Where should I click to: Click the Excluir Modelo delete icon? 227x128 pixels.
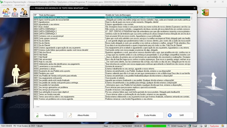(136, 115)
